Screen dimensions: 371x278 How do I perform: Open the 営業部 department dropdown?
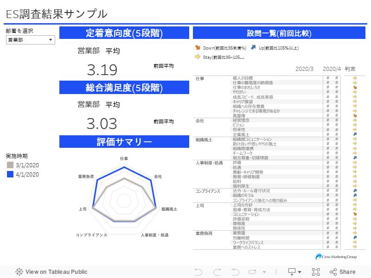click(31, 40)
